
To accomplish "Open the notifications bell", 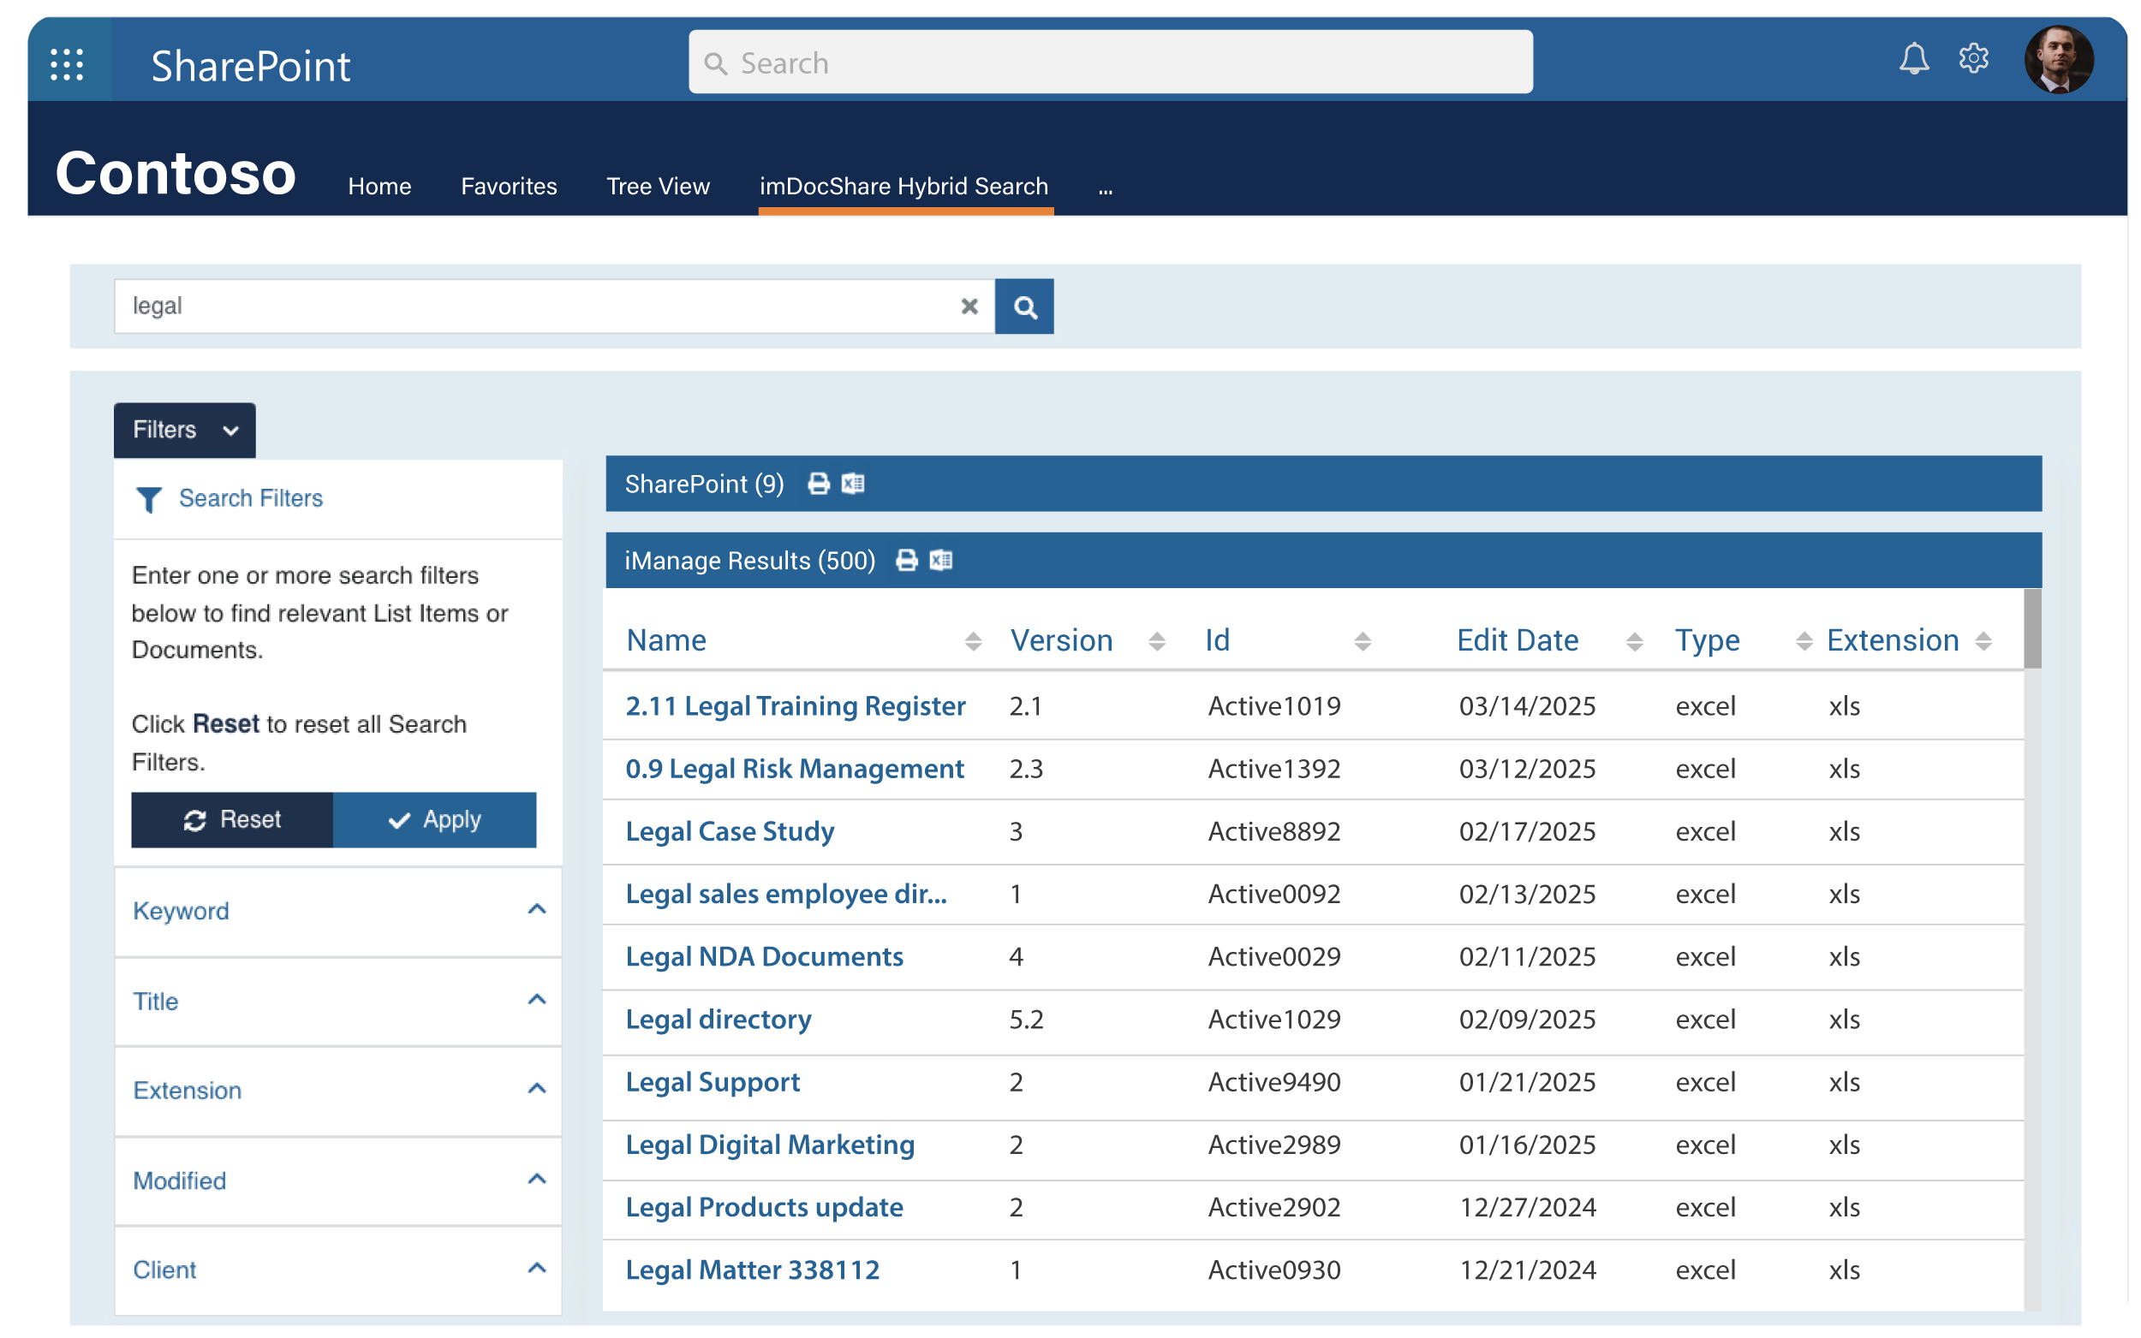I will [1913, 59].
